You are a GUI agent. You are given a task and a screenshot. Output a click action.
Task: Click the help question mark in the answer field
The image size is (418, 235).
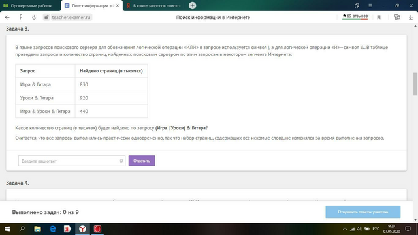[121, 161]
